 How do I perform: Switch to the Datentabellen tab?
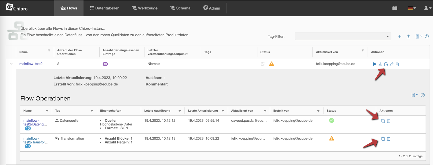pyautogui.click(x=105, y=8)
